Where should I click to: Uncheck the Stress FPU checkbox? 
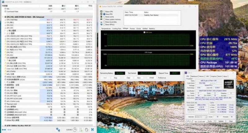coord(104,14)
